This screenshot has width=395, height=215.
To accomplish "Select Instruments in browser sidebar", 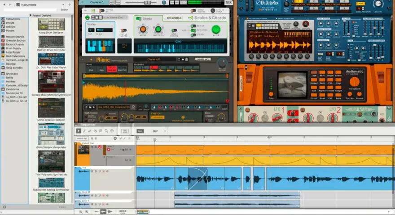I will click(13, 19).
